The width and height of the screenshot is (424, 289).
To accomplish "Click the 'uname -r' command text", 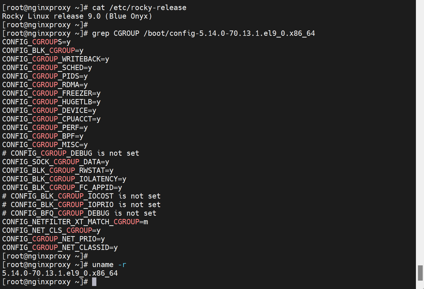I will tap(109, 265).
